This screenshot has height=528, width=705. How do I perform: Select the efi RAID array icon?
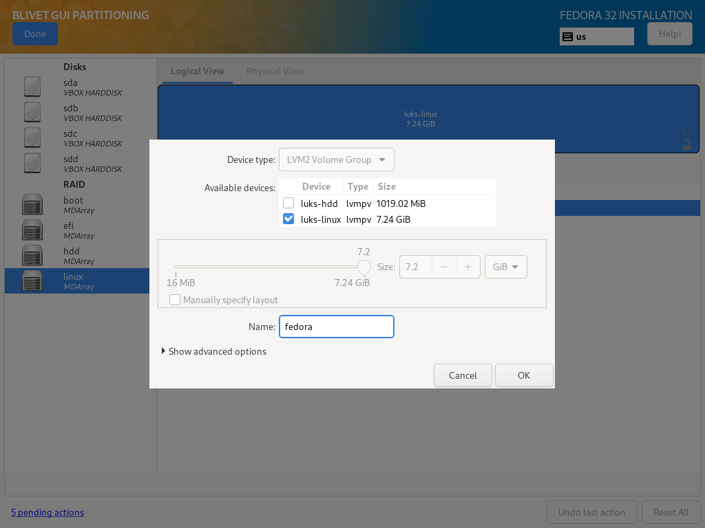(x=32, y=230)
